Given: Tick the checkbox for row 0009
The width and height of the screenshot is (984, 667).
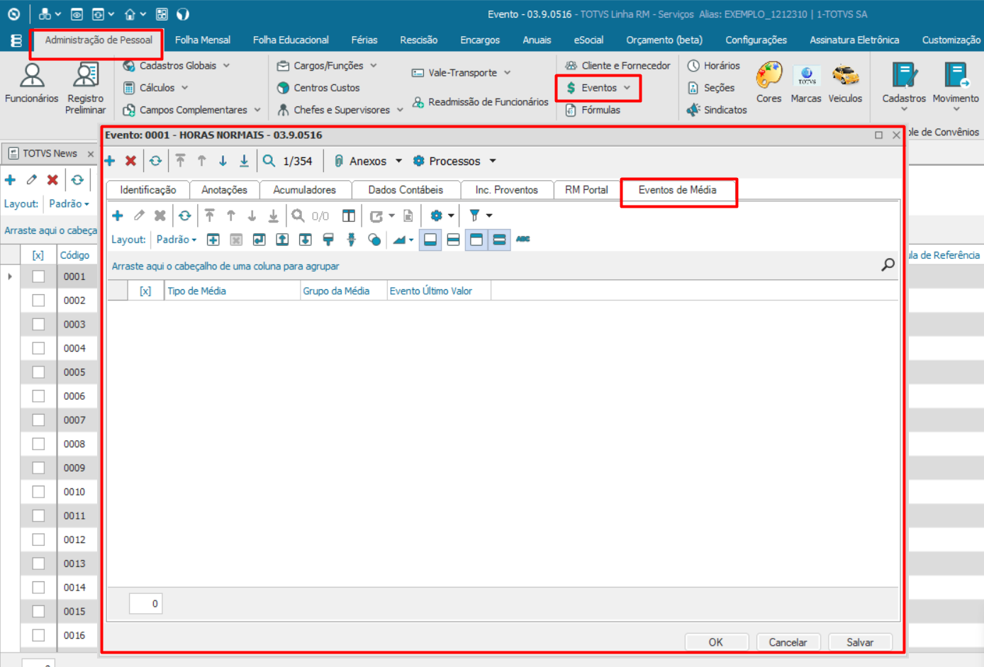Looking at the screenshot, I should [x=38, y=468].
